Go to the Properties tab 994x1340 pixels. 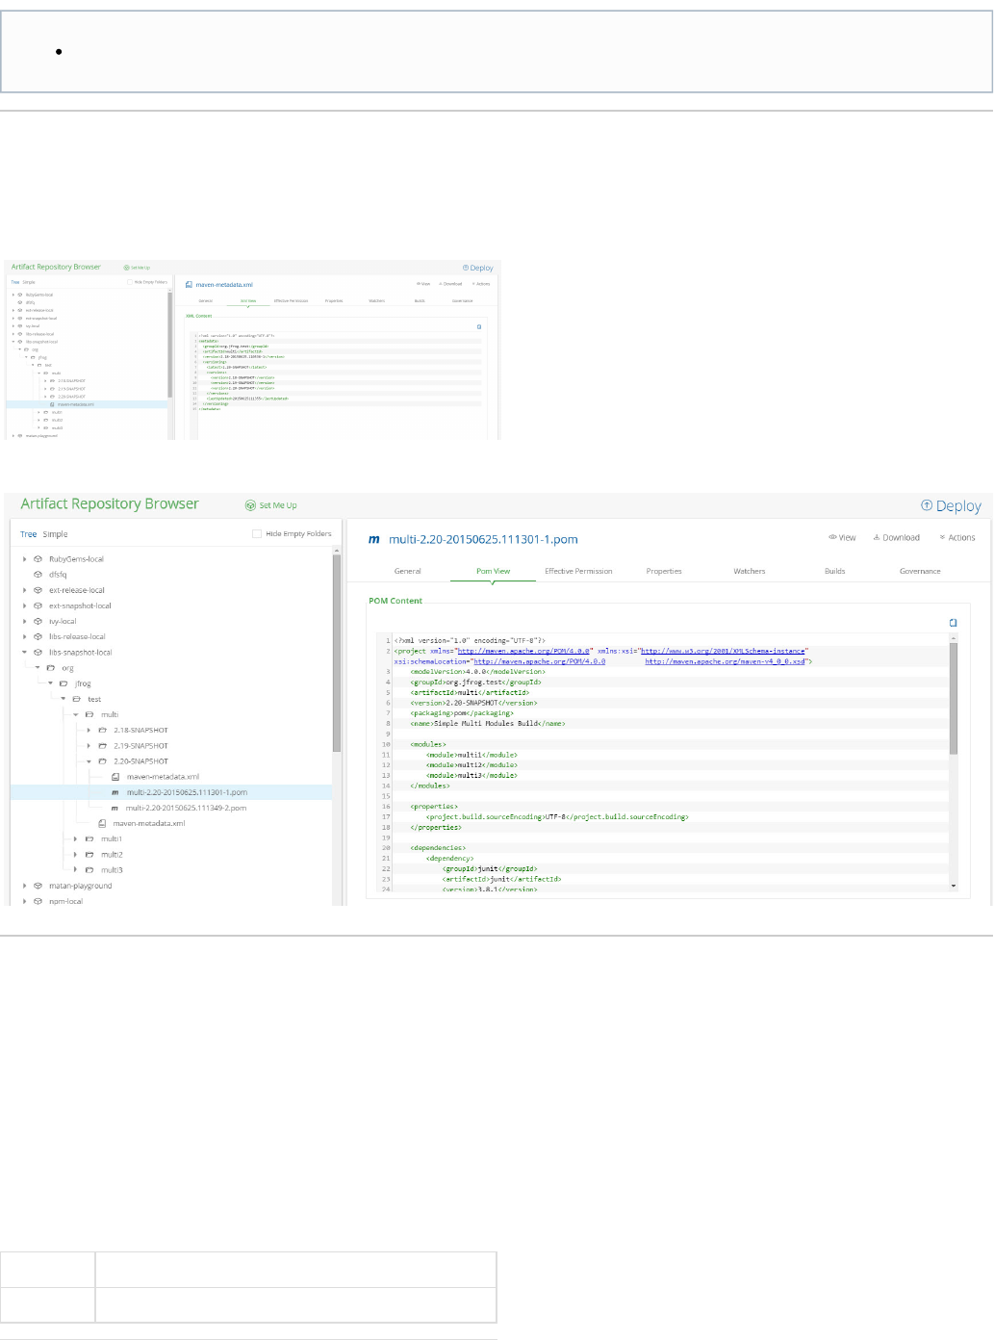[664, 571]
